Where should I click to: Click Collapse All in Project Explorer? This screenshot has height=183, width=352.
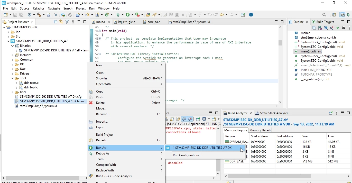tap(55, 22)
